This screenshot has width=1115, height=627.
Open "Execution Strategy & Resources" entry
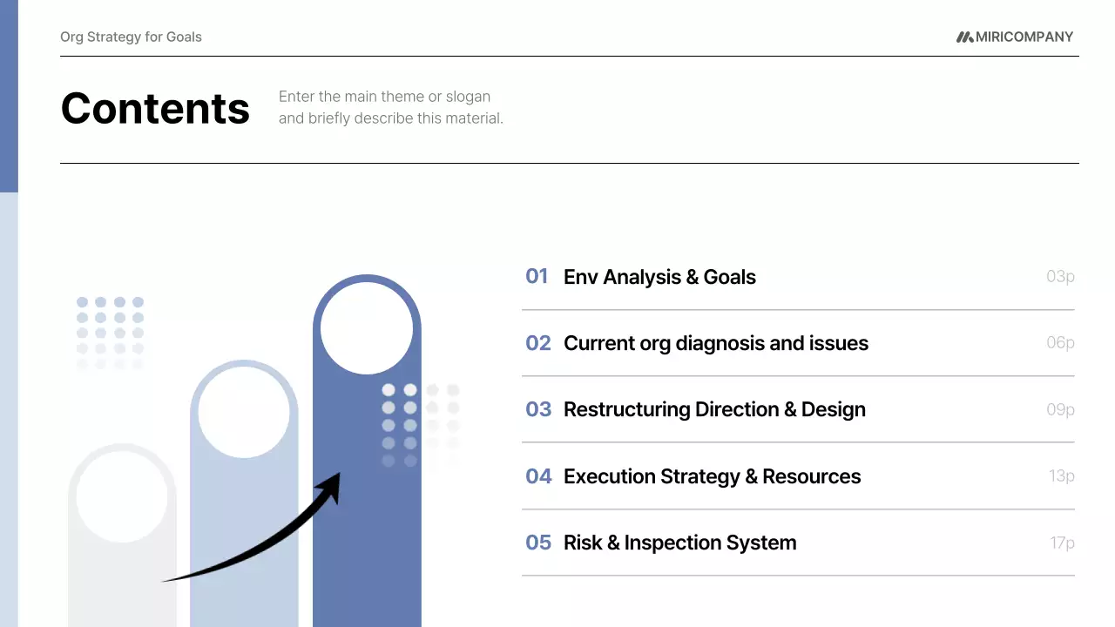coord(712,476)
